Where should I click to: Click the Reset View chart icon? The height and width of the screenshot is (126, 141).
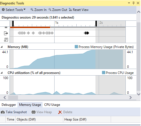[70, 10]
